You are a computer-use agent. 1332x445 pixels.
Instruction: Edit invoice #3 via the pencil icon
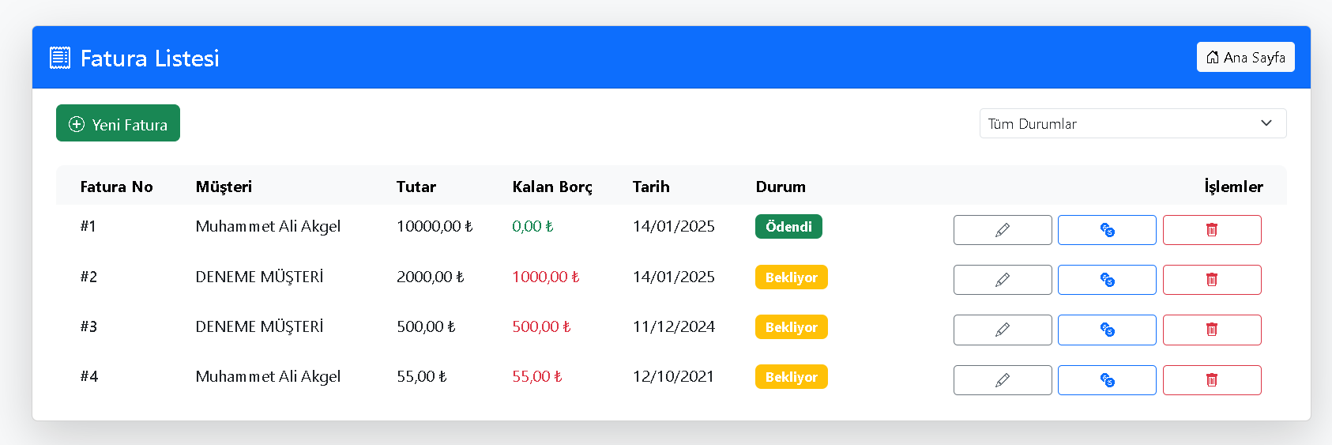click(1002, 330)
